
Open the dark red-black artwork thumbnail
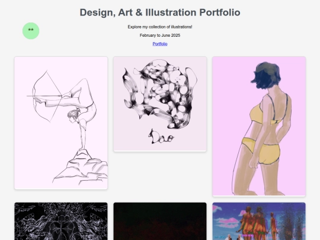coord(160,221)
